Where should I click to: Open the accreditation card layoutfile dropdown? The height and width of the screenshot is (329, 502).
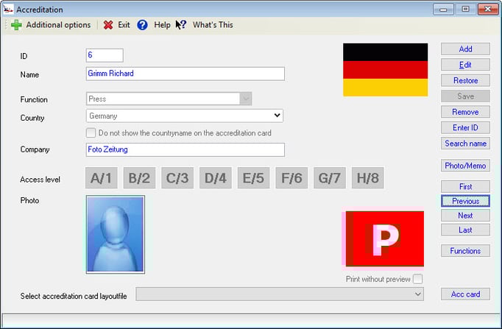(x=417, y=294)
